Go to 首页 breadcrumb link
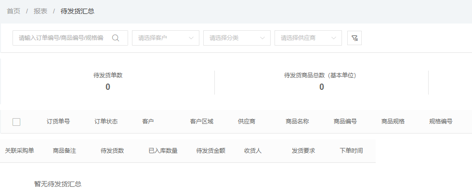 pos(13,12)
